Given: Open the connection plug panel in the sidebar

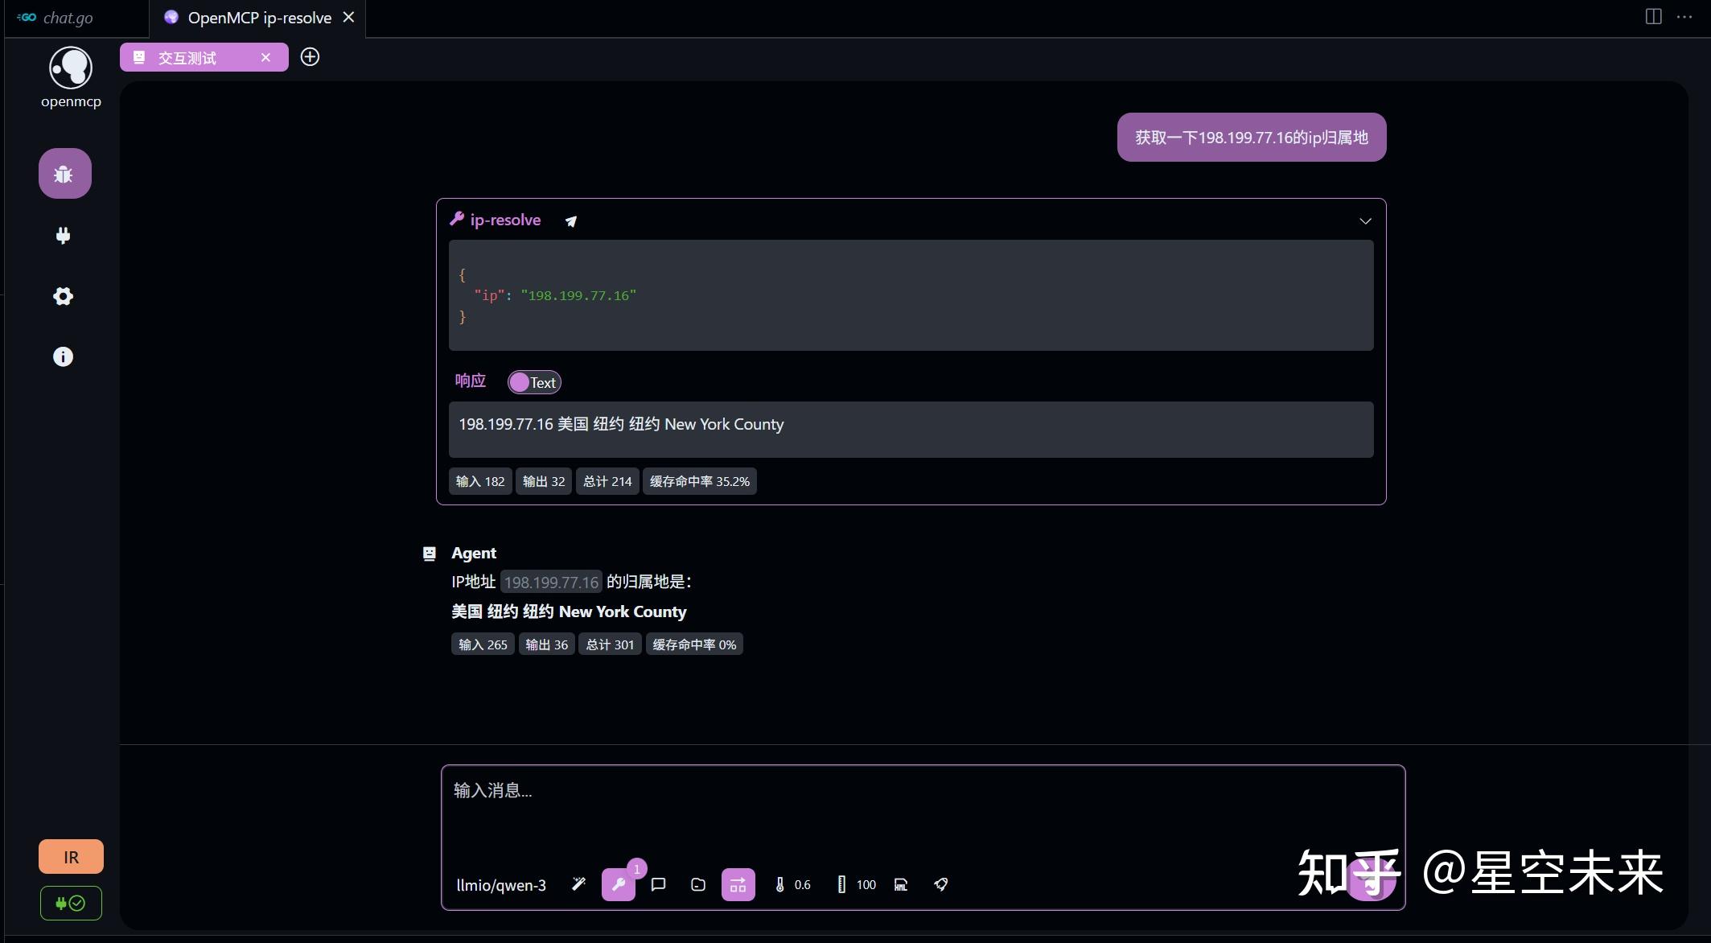Looking at the screenshot, I should tap(64, 235).
